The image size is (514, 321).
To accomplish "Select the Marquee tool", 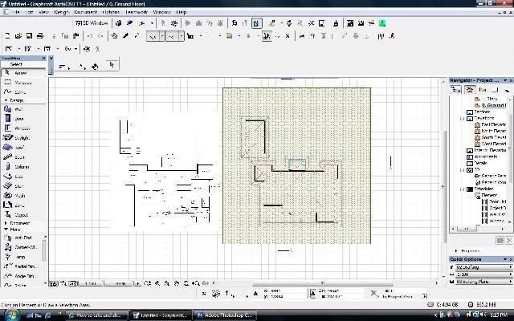I will (x=23, y=83).
